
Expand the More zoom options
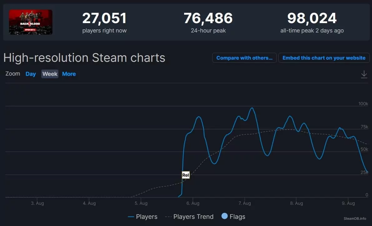click(x=69, y=74)
